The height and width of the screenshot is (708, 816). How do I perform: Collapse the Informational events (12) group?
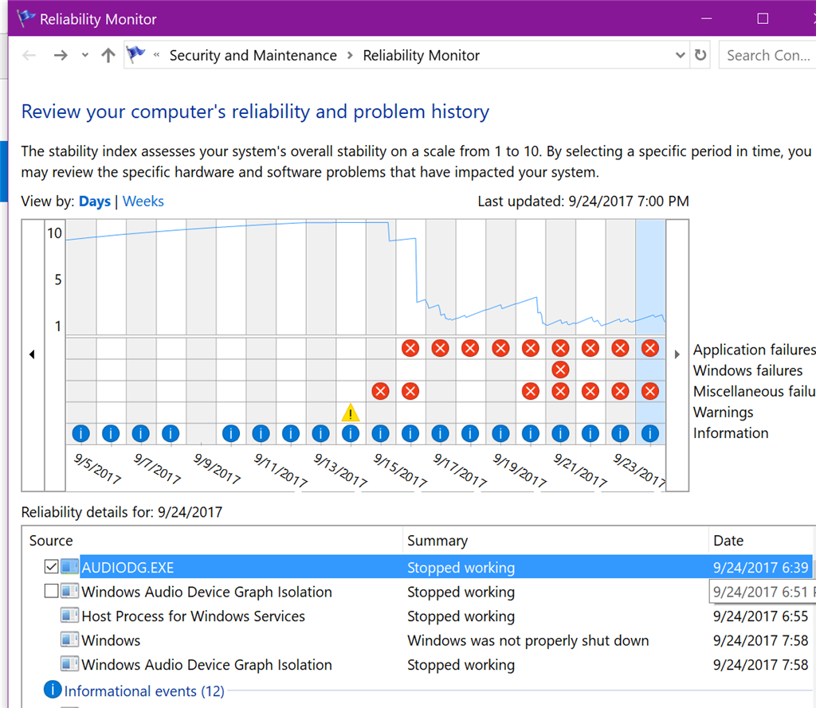pos(144,690)
